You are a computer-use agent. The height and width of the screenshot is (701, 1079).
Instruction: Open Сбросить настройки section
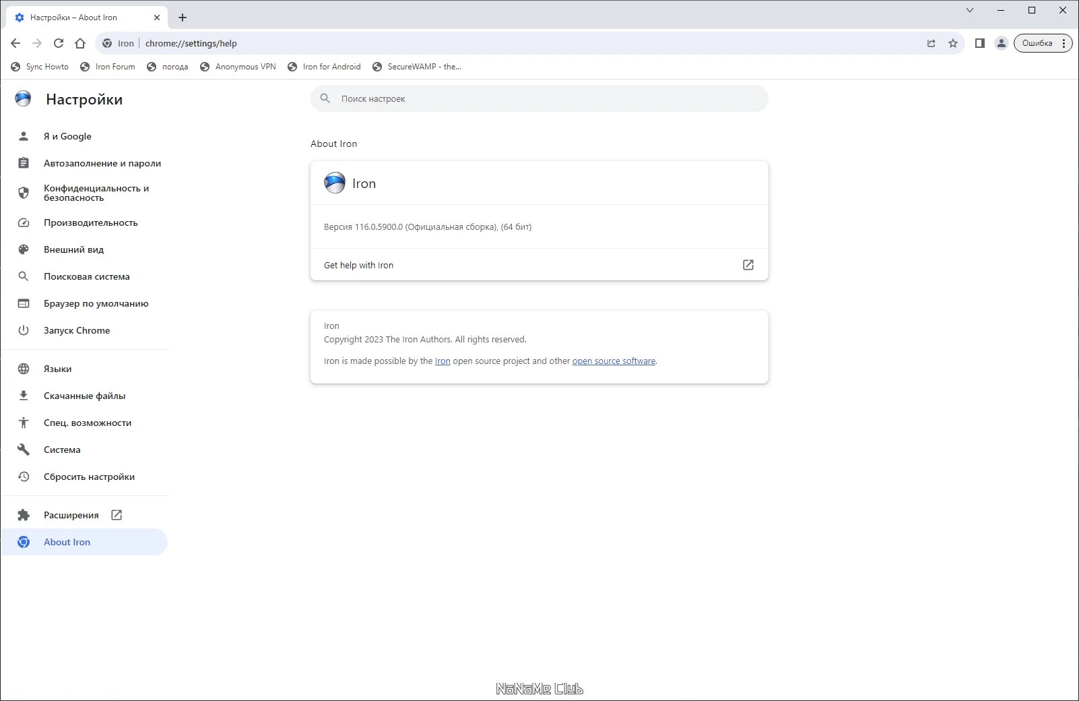pyautogui.click(x=84, y=477)
